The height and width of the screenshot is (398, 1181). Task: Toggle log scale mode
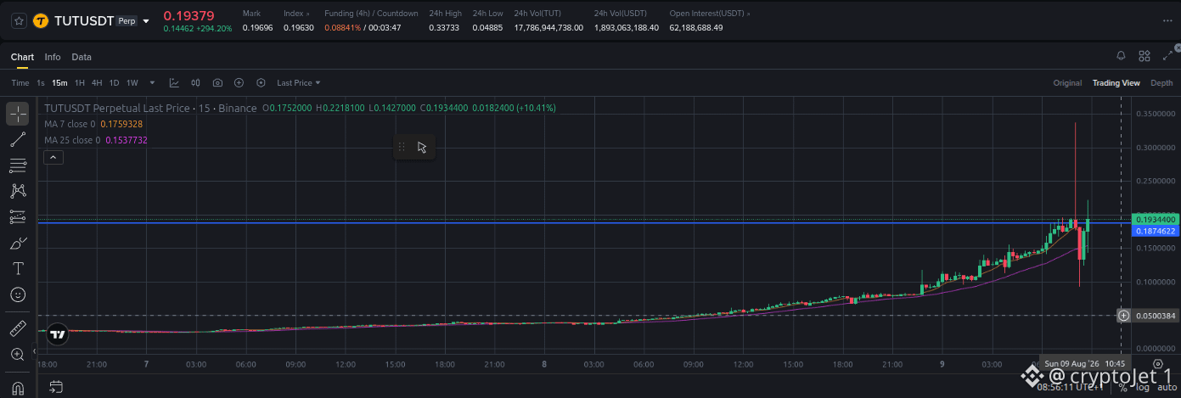point(1142,387)
